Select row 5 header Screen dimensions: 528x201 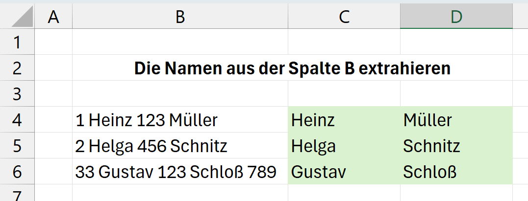(17, 145)
